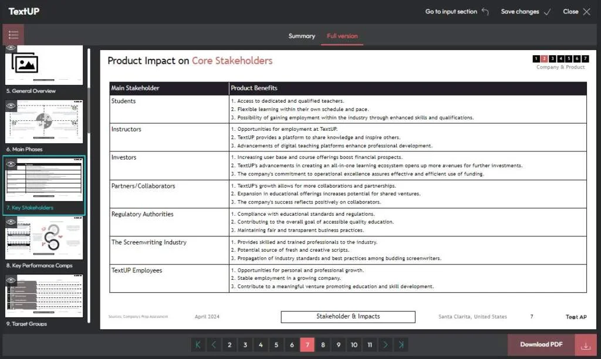Click April 2024 footer date
This screenshot has height=359, width=601.
207,317
